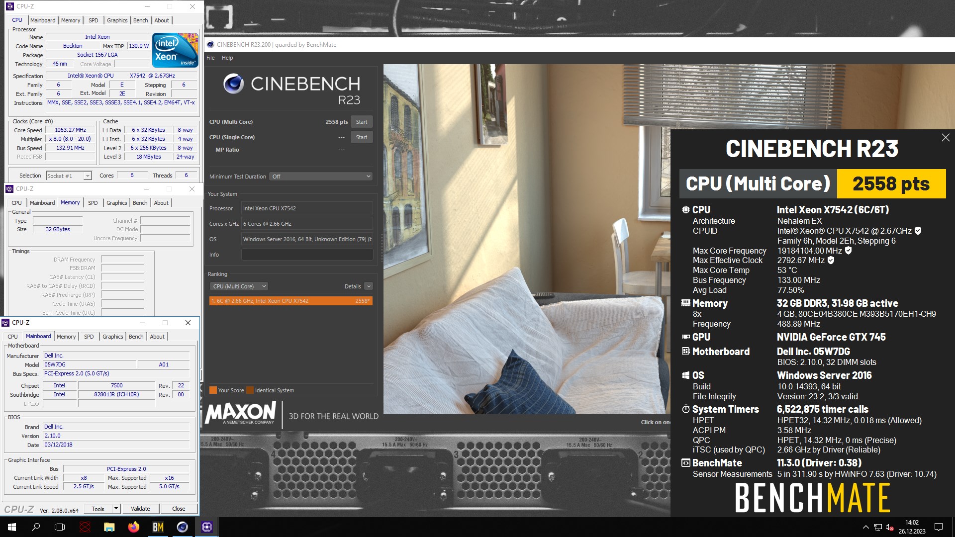
Task: Open File Explorer from taskbar
Action: (x=109, y=527)
